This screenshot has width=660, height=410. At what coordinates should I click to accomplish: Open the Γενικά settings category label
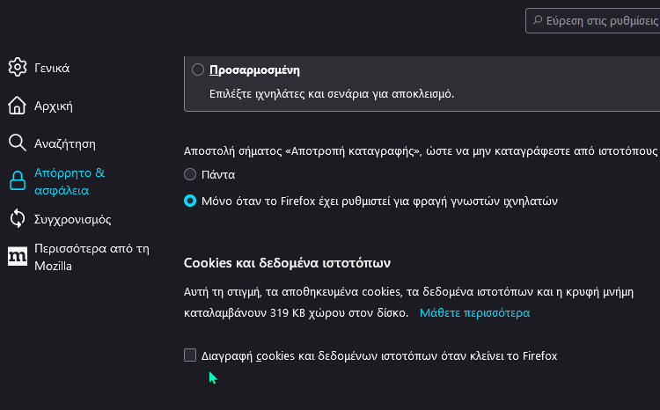point(52,68)
